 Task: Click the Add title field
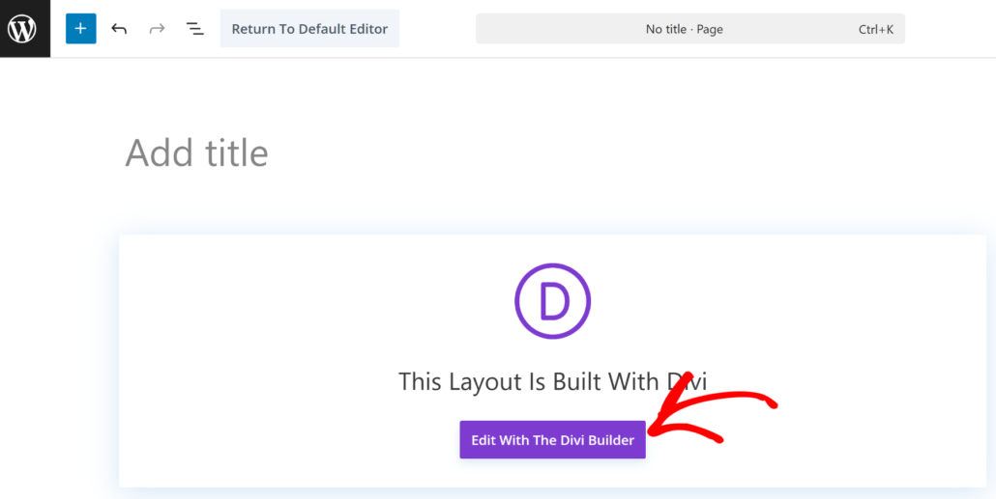pyautogui.click(x=197, y=152)
